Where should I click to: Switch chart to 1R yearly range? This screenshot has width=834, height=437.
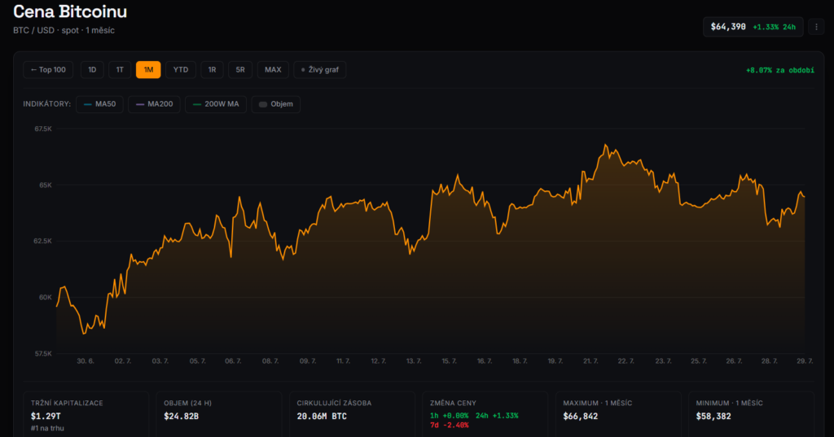[x=213, y=70]
